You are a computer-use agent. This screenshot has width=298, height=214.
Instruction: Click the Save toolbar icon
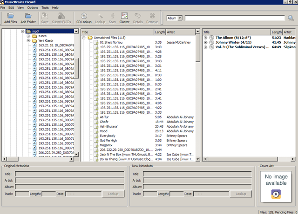coord(45,16)
